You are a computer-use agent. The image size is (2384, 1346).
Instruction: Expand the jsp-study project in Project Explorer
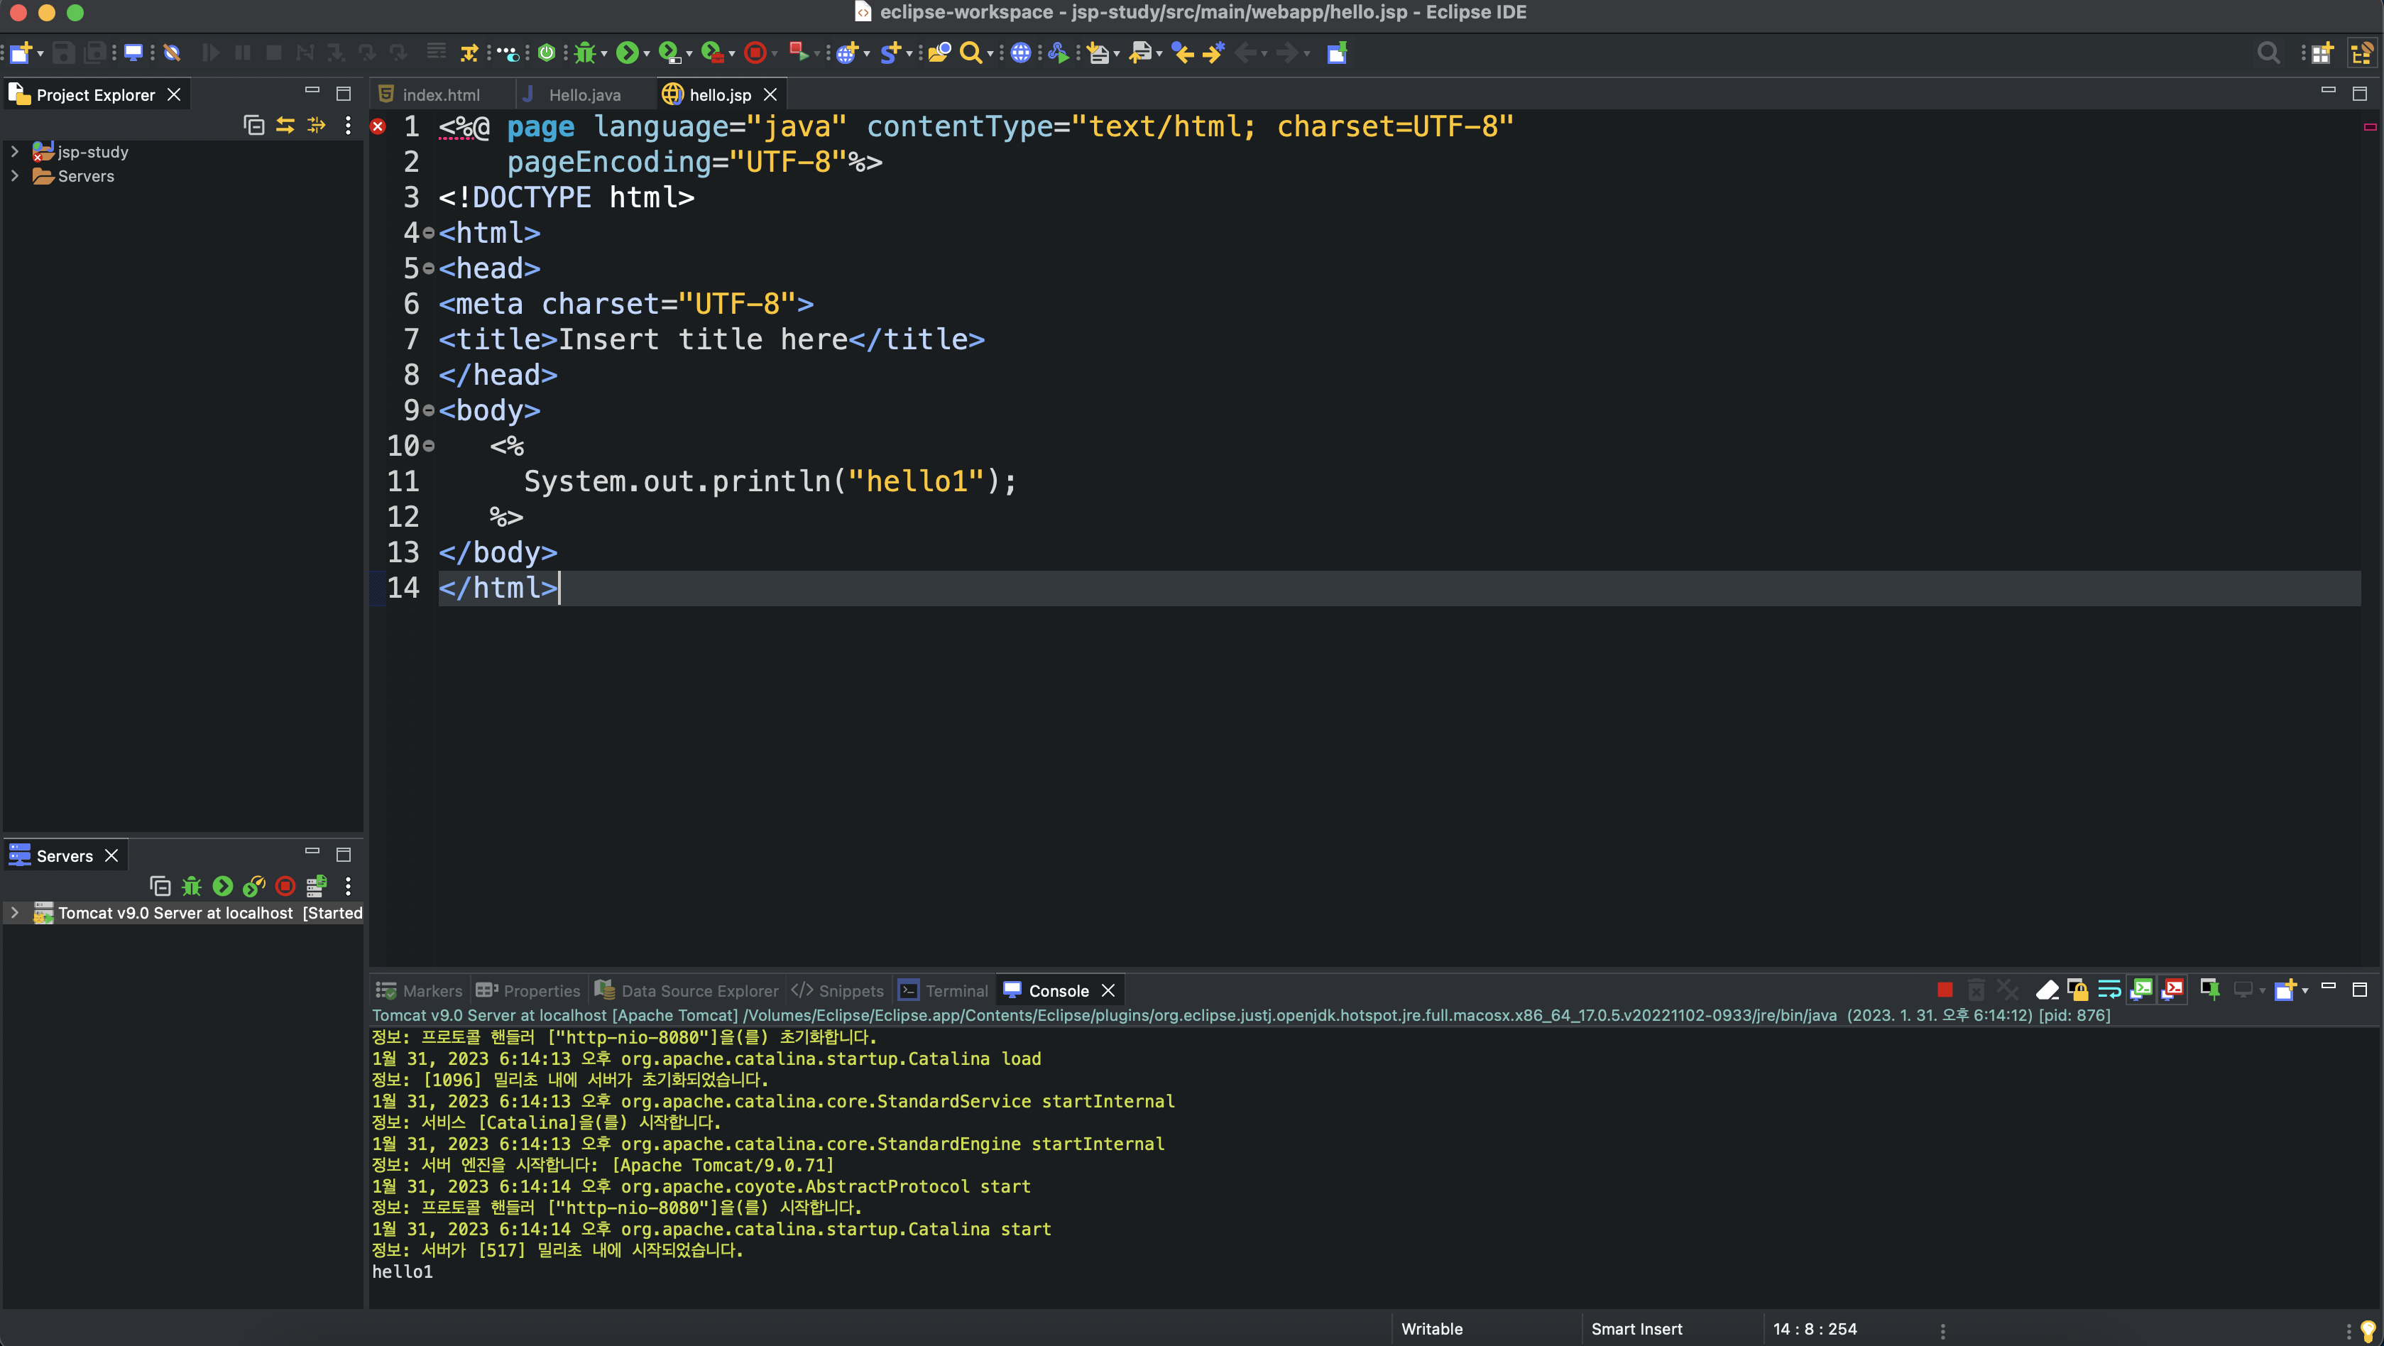[14, 151]
